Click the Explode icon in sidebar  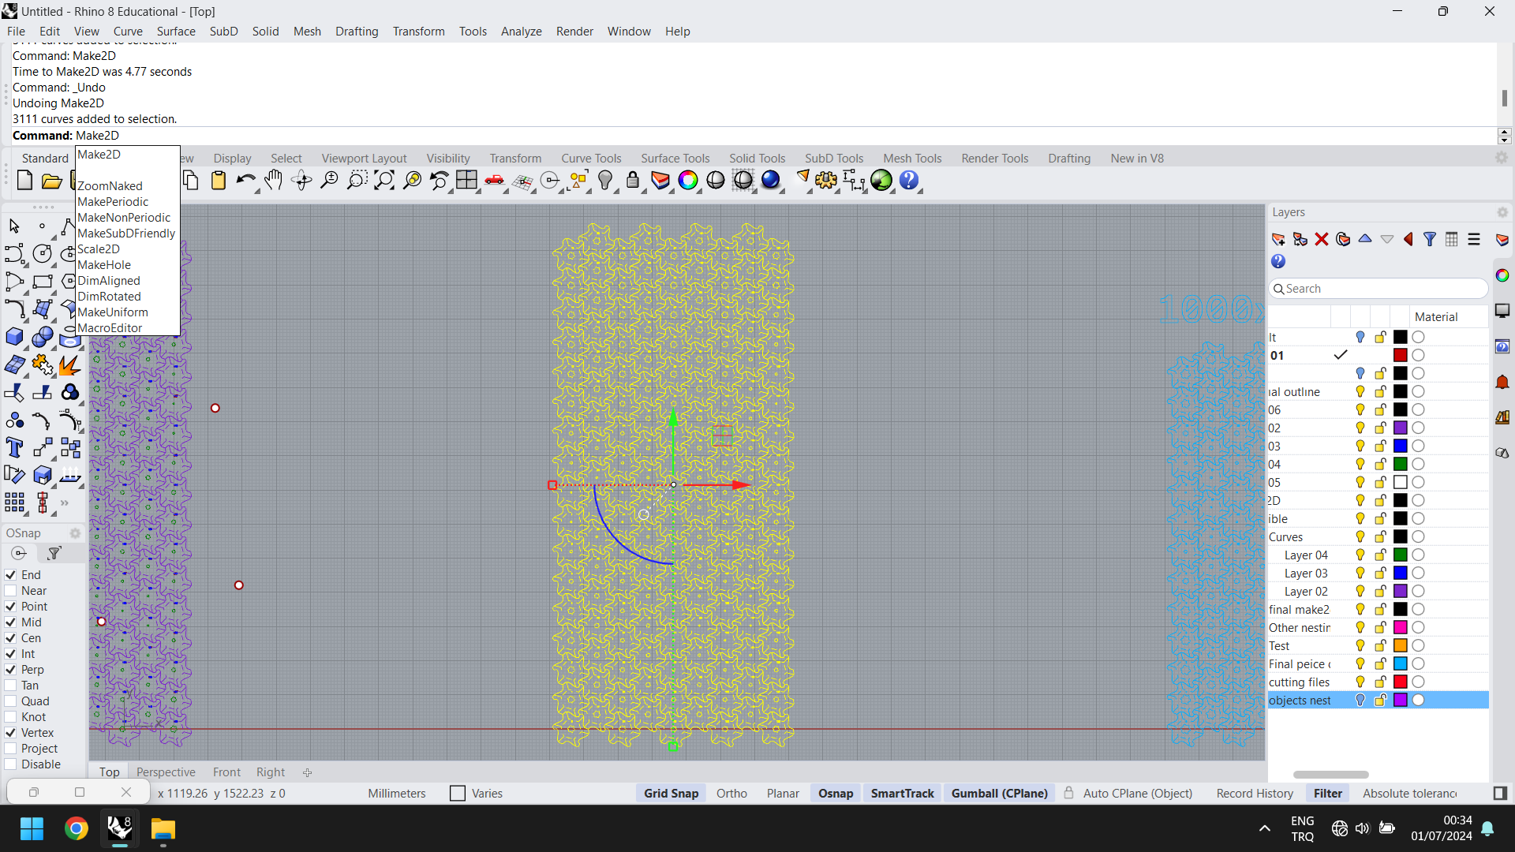coord(69,365)
